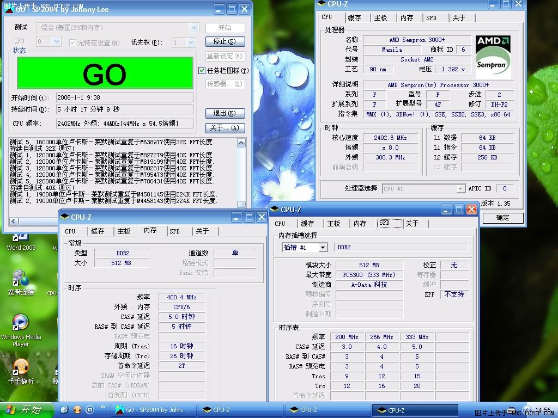Click the A-Data 科技 manufacturer value

coord(369,285)
